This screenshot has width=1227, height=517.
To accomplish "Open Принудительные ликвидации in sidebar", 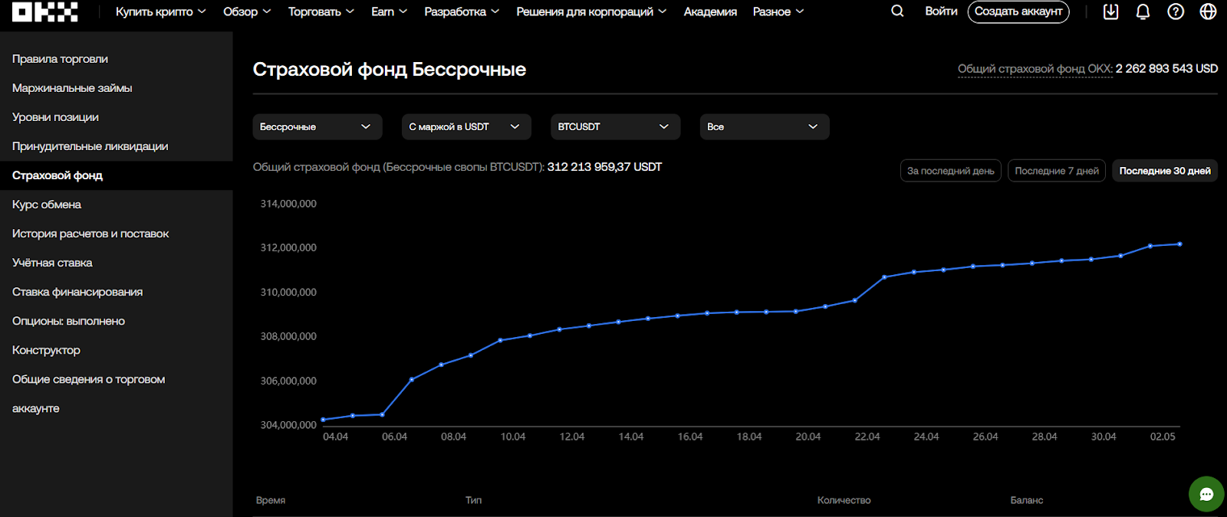I will click(90, 146).
